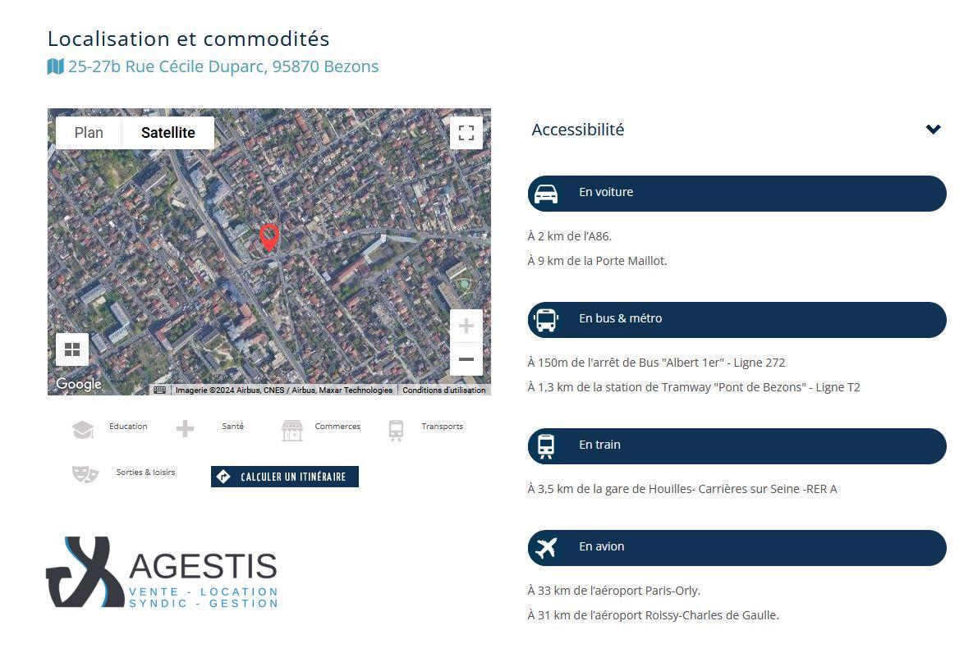Viewport: 973px width, 653px height.
Task: Click Calculer un itinéraire button
Action: [x=285, y=477]
